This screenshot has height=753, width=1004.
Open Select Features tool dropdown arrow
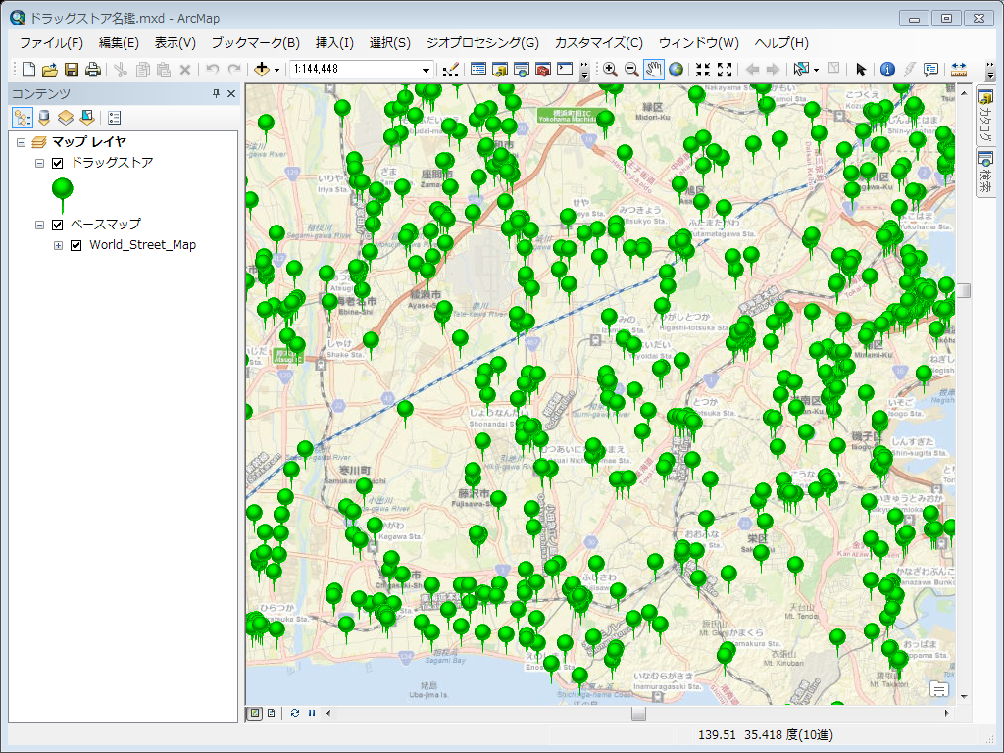(x=816, y=70)
